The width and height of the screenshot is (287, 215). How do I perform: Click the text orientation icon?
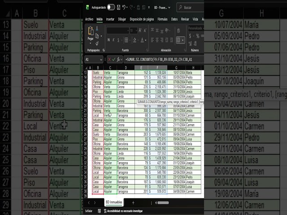coord(167,30)
